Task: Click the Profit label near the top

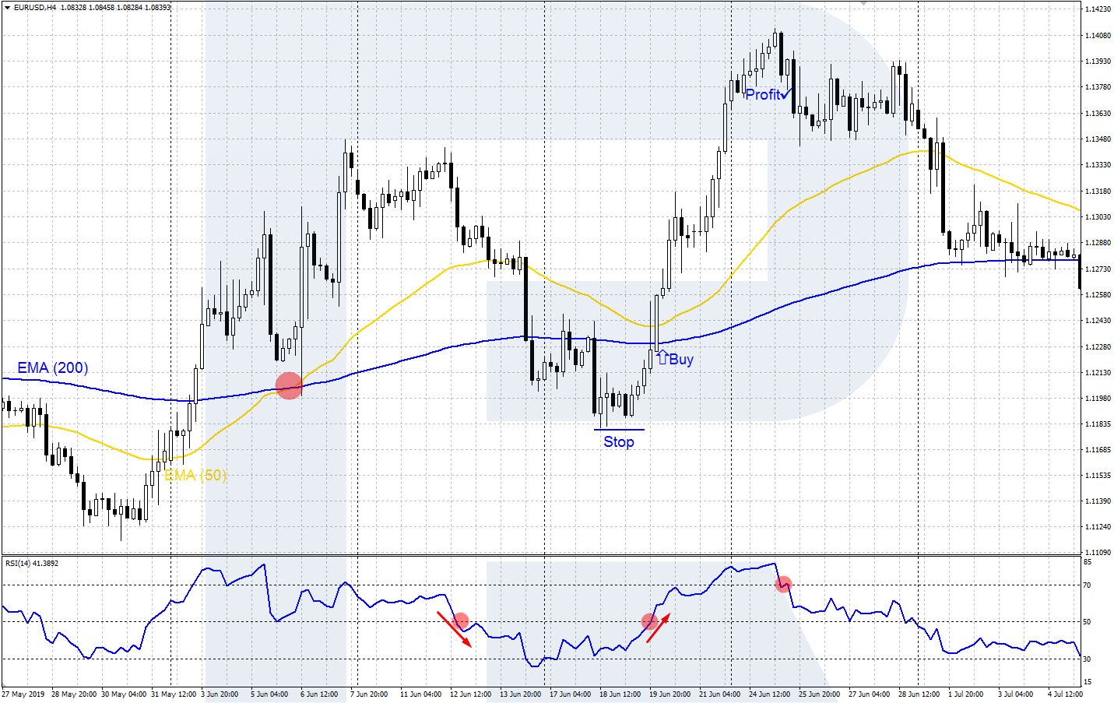Action: [763, 94]
